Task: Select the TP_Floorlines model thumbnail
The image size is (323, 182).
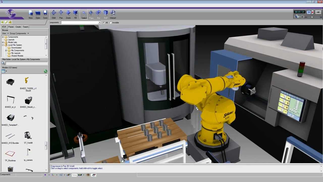Action: coord(10,155)
